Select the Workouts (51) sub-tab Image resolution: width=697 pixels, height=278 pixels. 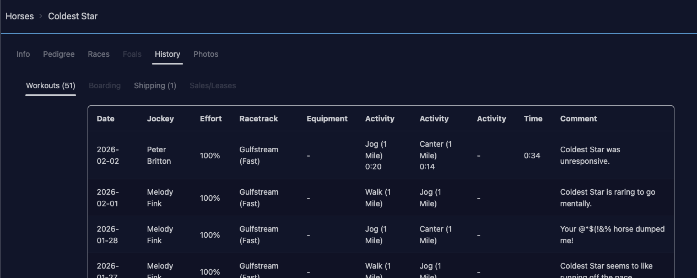[51, 85]
